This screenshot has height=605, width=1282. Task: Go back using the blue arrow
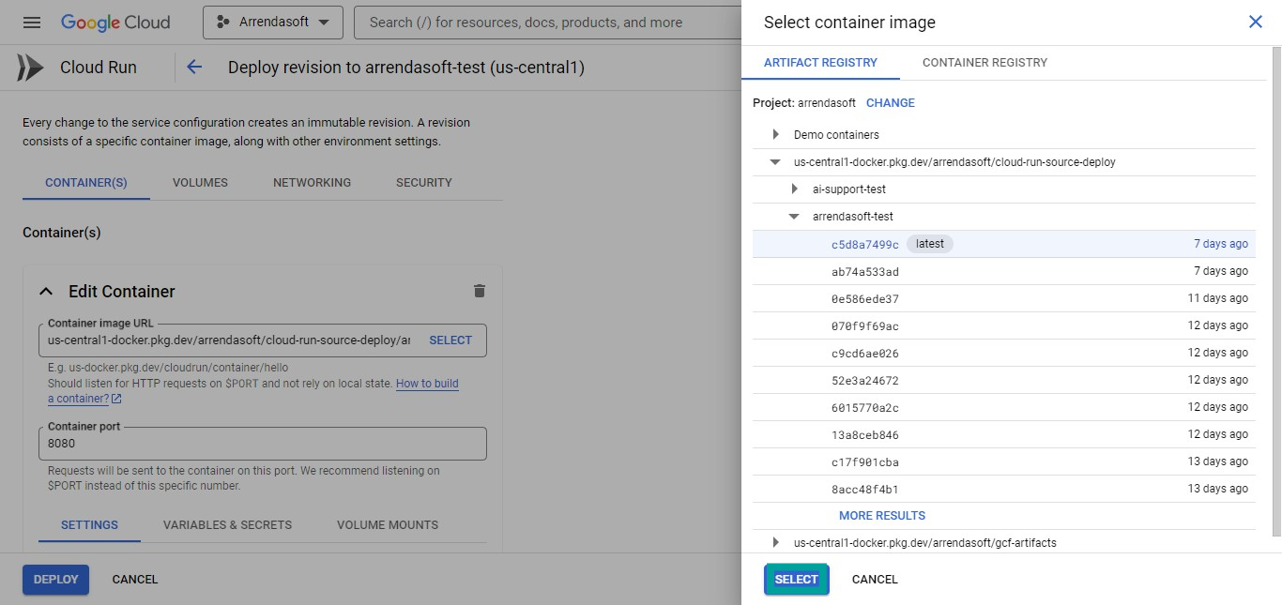194,67
